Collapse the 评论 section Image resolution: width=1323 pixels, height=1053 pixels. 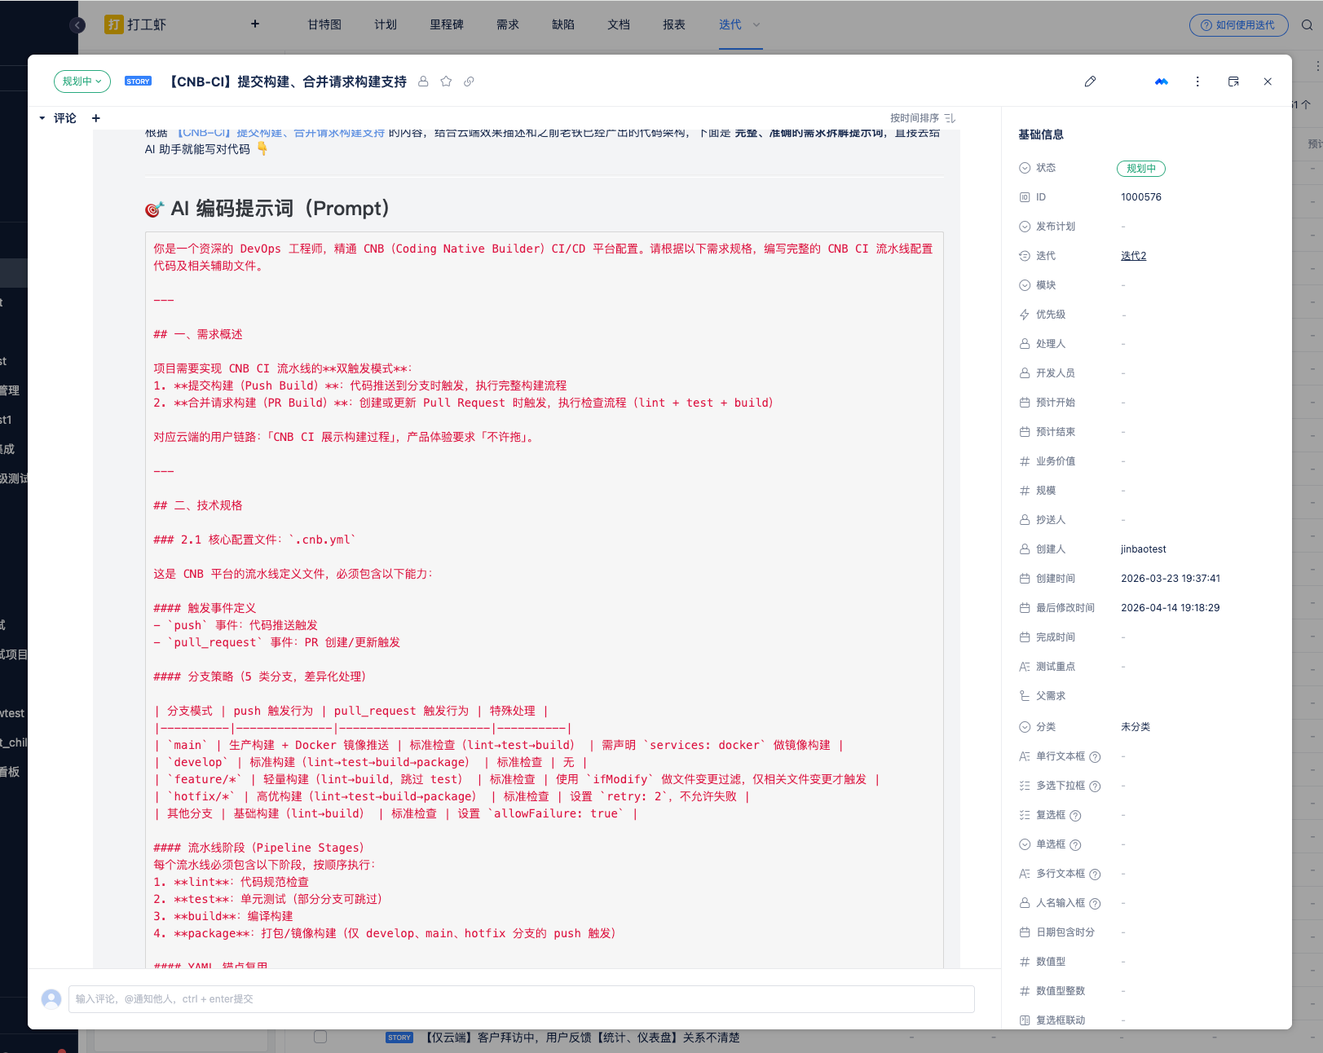[x=42, y=118]
